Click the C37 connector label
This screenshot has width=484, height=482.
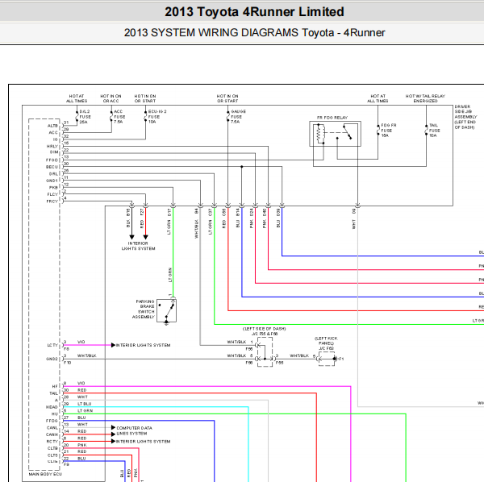coord(211,212)
